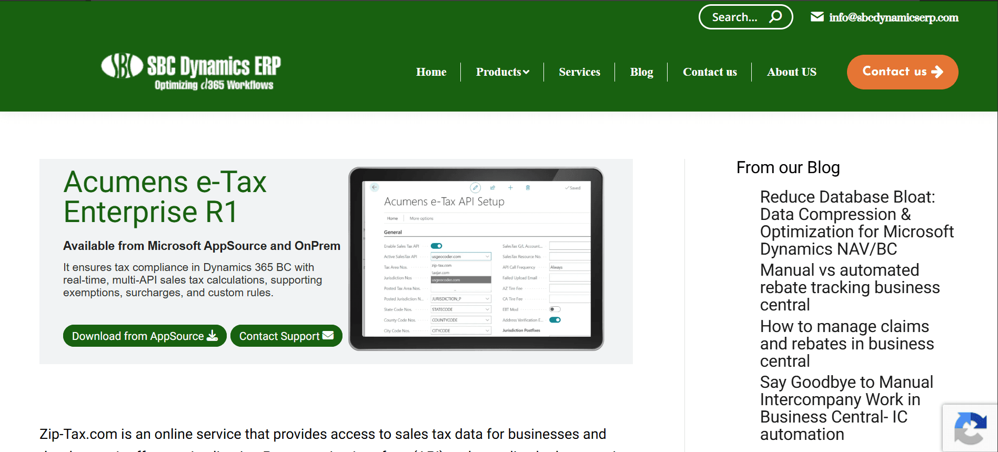Open the info@sbcdynamicserp.com email link
This screenshot has width=998, height=452.
tap(894, 17)
